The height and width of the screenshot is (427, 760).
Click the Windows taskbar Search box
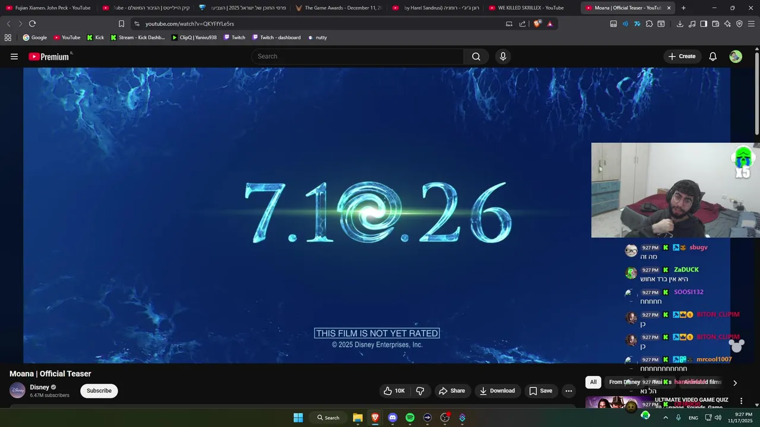click(328, 418)
